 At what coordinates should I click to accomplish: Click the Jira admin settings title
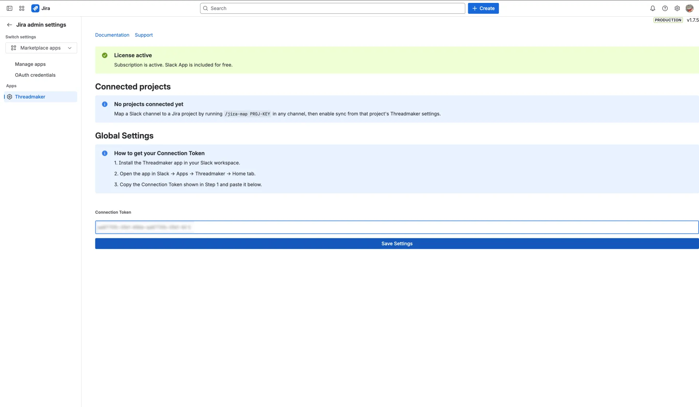(41, 25)
